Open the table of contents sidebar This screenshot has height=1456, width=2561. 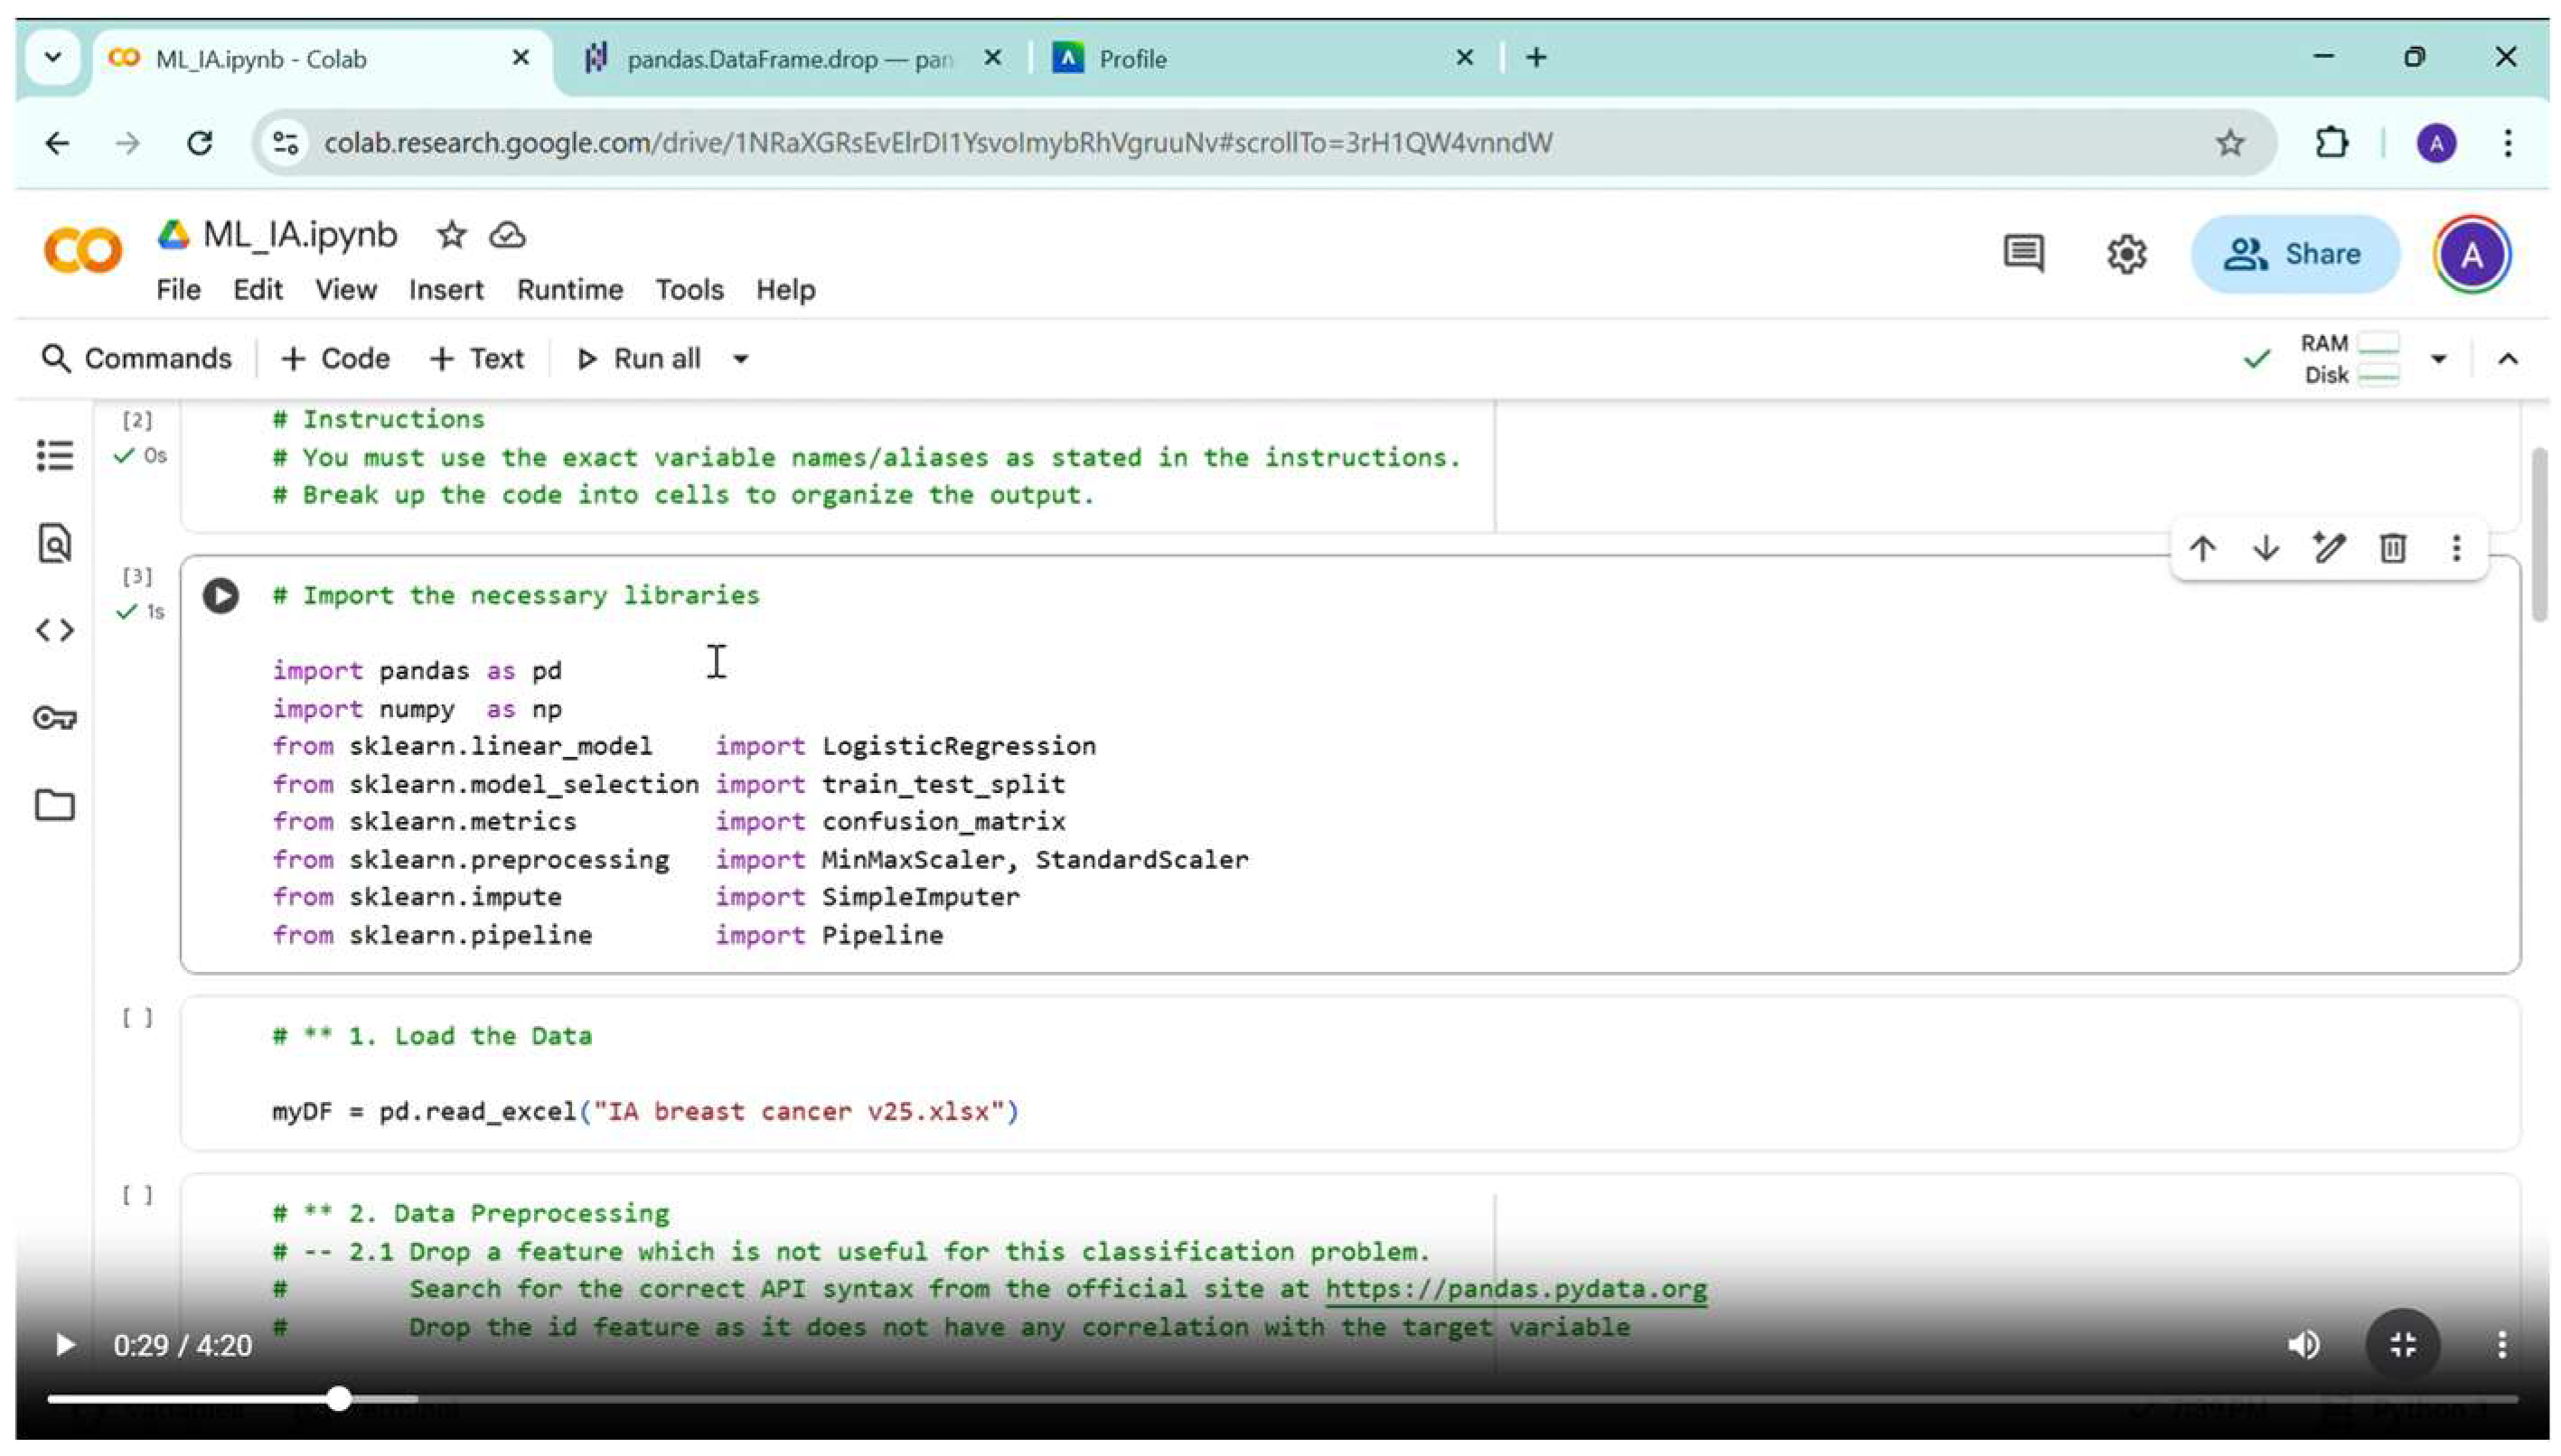(x=54, y=455)
